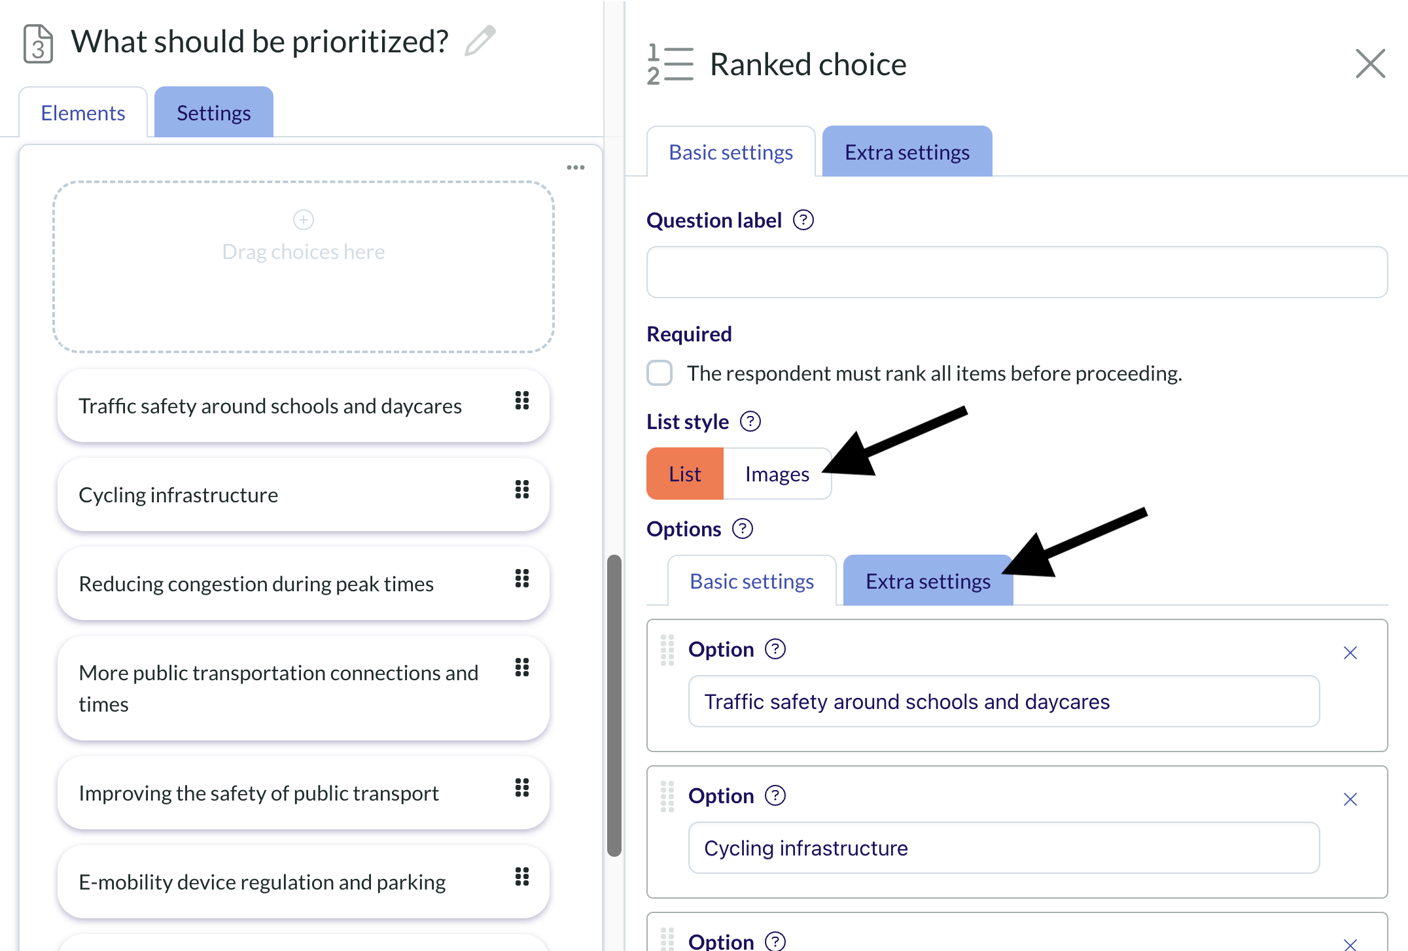Screen dimensions: 1408x951
Task: Click the Question label input field
Action: point(1017,272)
